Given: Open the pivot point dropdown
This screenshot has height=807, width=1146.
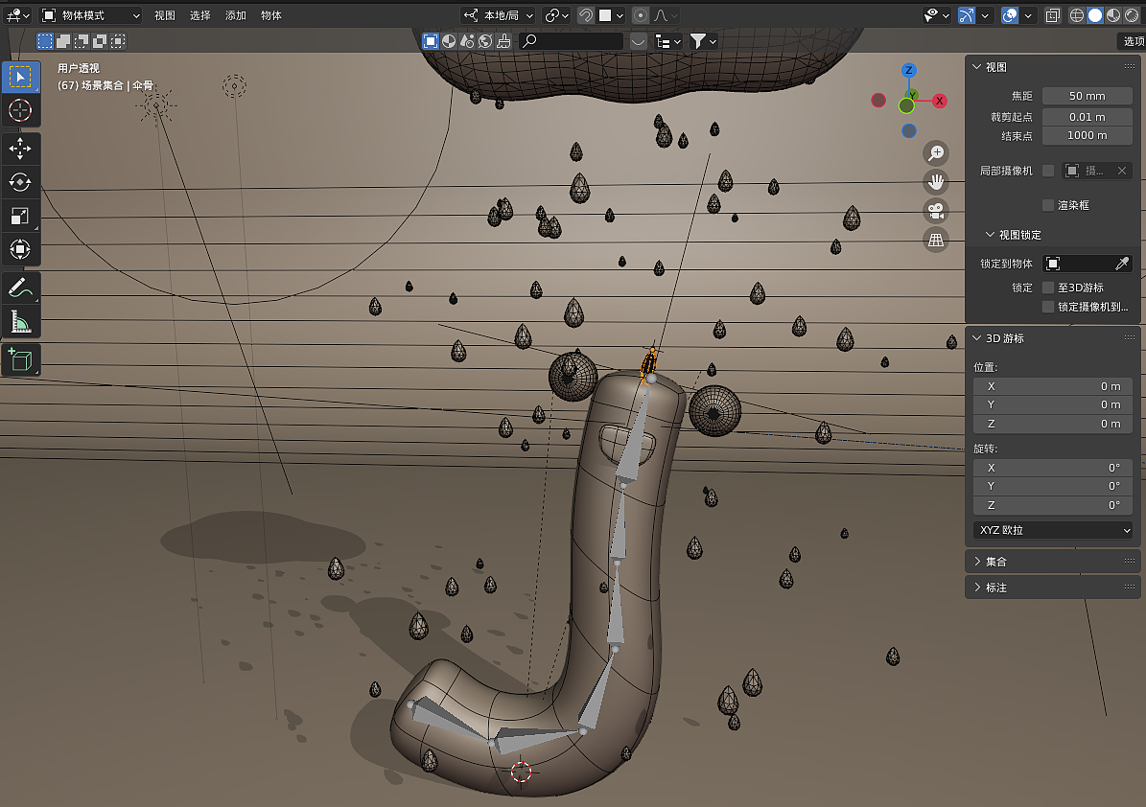Looking at the screenshot, I should [x=556, y=15].
